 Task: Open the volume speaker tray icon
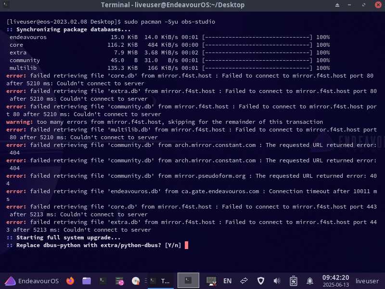(277, 281)
